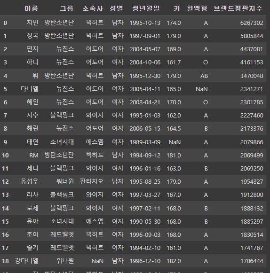Click brand index value 1830514
270x273 pixels.
(252, 235)
